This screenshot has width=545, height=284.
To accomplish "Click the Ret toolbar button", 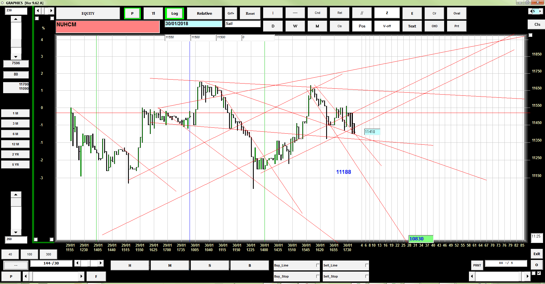I will click(x=340, y=13).
